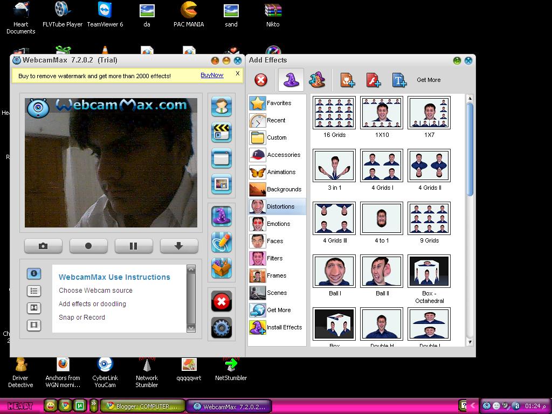Open WebcamMax settings gear
The image size is (552, 414).
point(222,328)
